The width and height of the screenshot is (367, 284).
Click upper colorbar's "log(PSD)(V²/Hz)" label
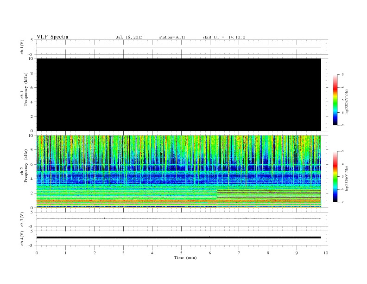tap(347, 102)
